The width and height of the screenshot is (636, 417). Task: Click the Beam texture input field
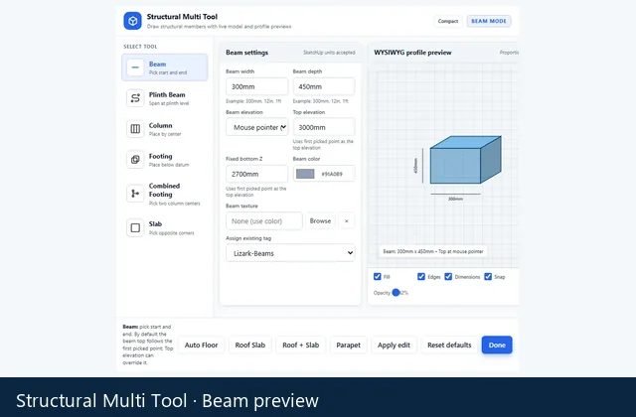click(264, 220)
